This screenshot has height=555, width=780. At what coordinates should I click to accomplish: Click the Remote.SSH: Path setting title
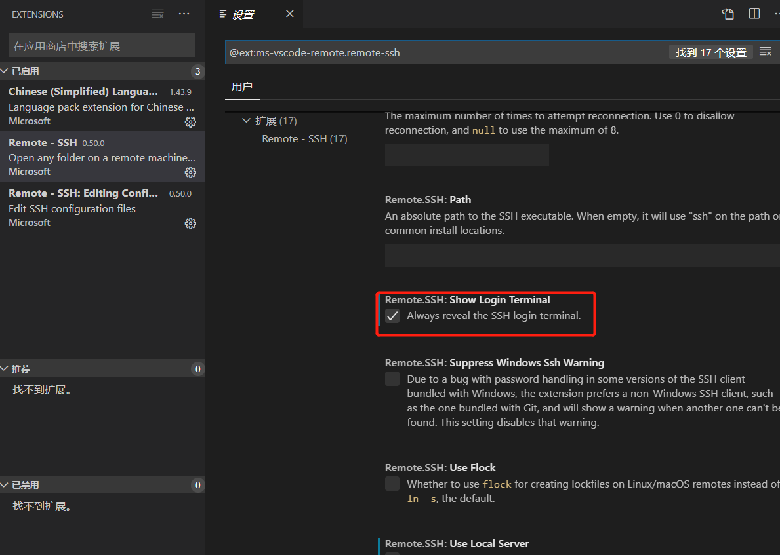point(428,199)
